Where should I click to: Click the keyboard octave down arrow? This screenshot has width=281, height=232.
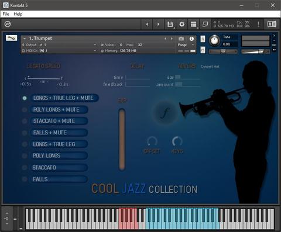[x=7, y=224]
